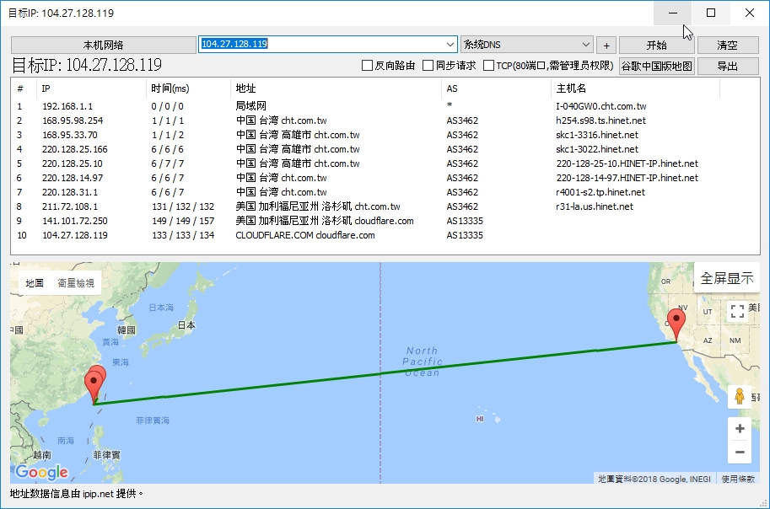Toggle the 同步请求 checkbox
770x509 pixels.
tap(428, 65)
